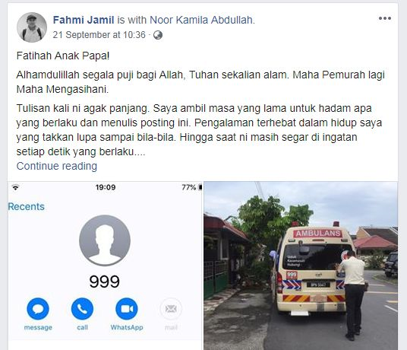Click the Fatihah Anak Papa post text
Screen dimensions: 407x350
pyautogui.click(x=63, y=56)
